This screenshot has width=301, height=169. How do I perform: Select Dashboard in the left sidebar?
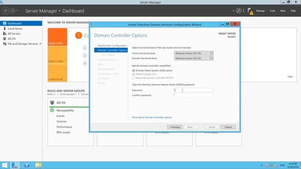tap(21, 23)
